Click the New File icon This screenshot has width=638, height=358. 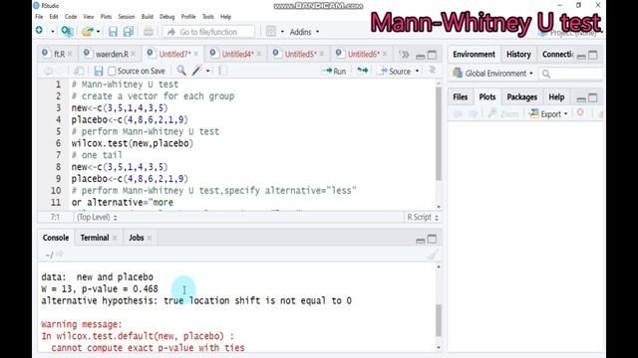(40, 31)
